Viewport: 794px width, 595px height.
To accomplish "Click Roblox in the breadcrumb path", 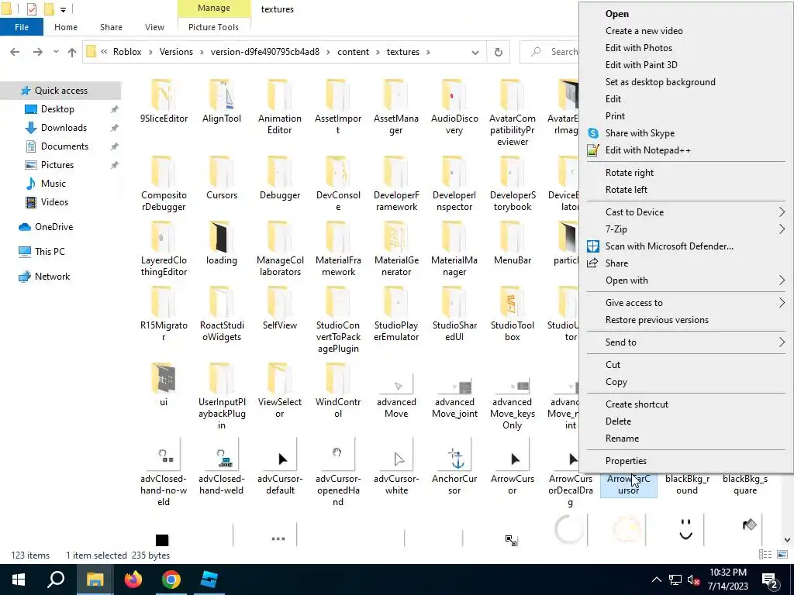I will [x=127, y=52].
